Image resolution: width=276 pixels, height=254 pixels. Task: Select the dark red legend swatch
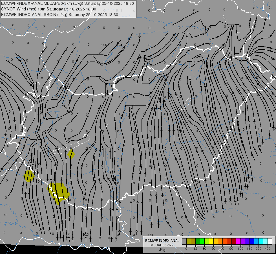tap(234, 241)
